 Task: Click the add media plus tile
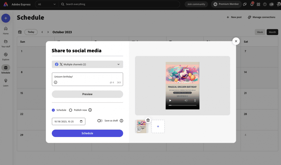pyautogui.click(x=158, y=126)
